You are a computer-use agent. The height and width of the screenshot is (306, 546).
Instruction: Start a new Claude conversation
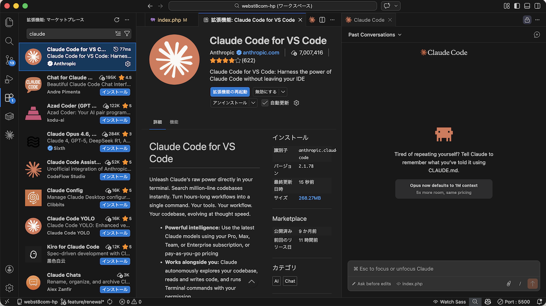(536, 35)
